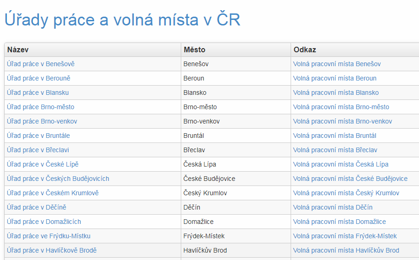This screenshot has height=260, width=419.
Task: View Volná pracovní místa Beroun
Action: pos(335,78)
